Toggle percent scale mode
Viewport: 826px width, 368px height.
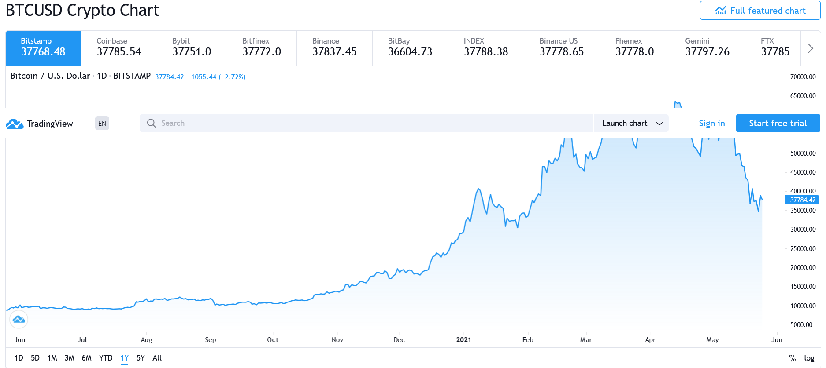tap(793, 358)
